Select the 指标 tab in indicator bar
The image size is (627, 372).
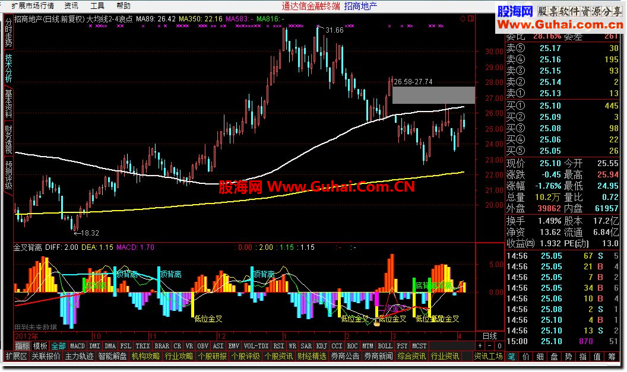23,346
